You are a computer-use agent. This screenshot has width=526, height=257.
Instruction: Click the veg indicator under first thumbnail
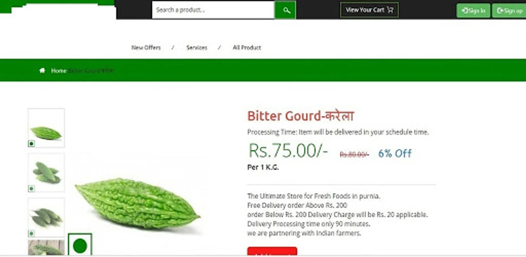point(31,143)
